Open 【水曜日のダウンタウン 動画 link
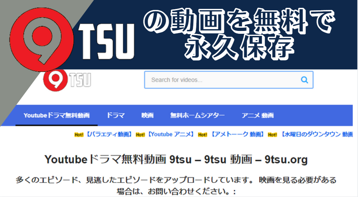This screenshot has width=358, height=197. [x=316, y=134]
